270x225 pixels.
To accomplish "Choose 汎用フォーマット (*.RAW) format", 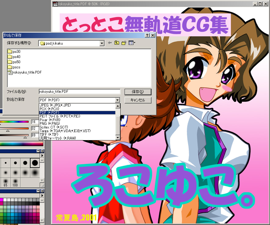I will [x=77, y=138].
